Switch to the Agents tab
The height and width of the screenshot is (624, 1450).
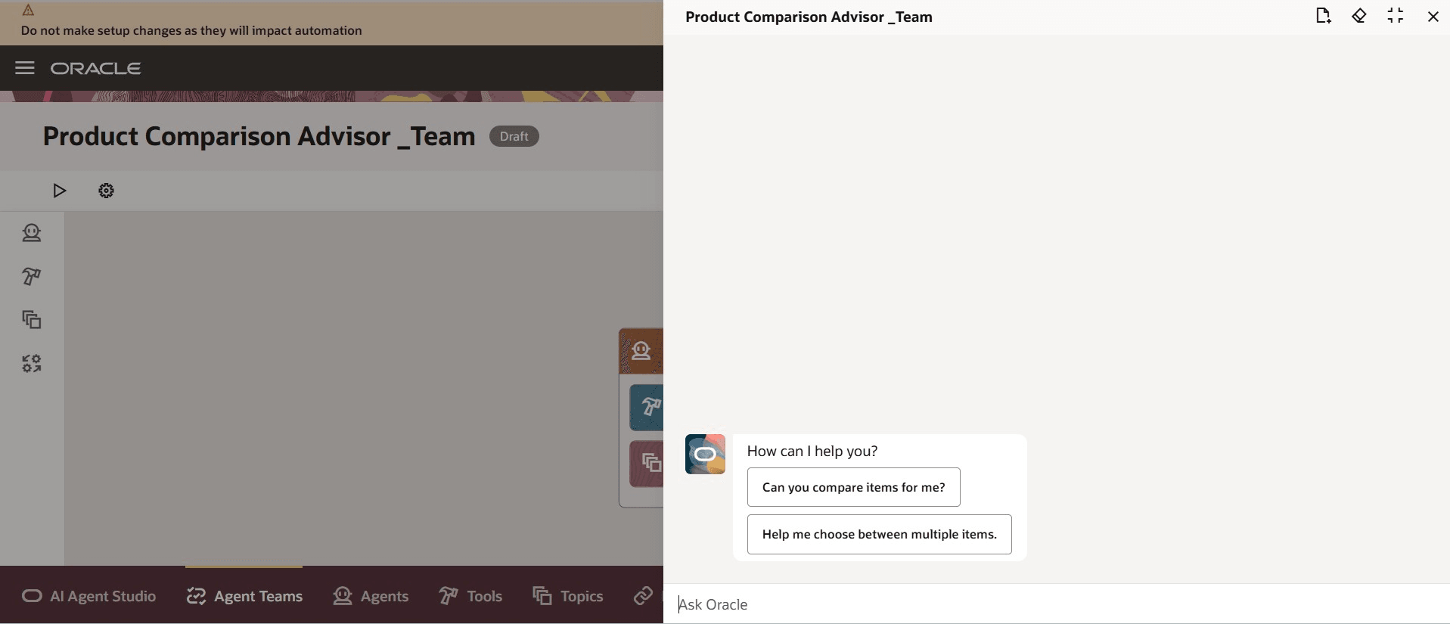point(371,596)
